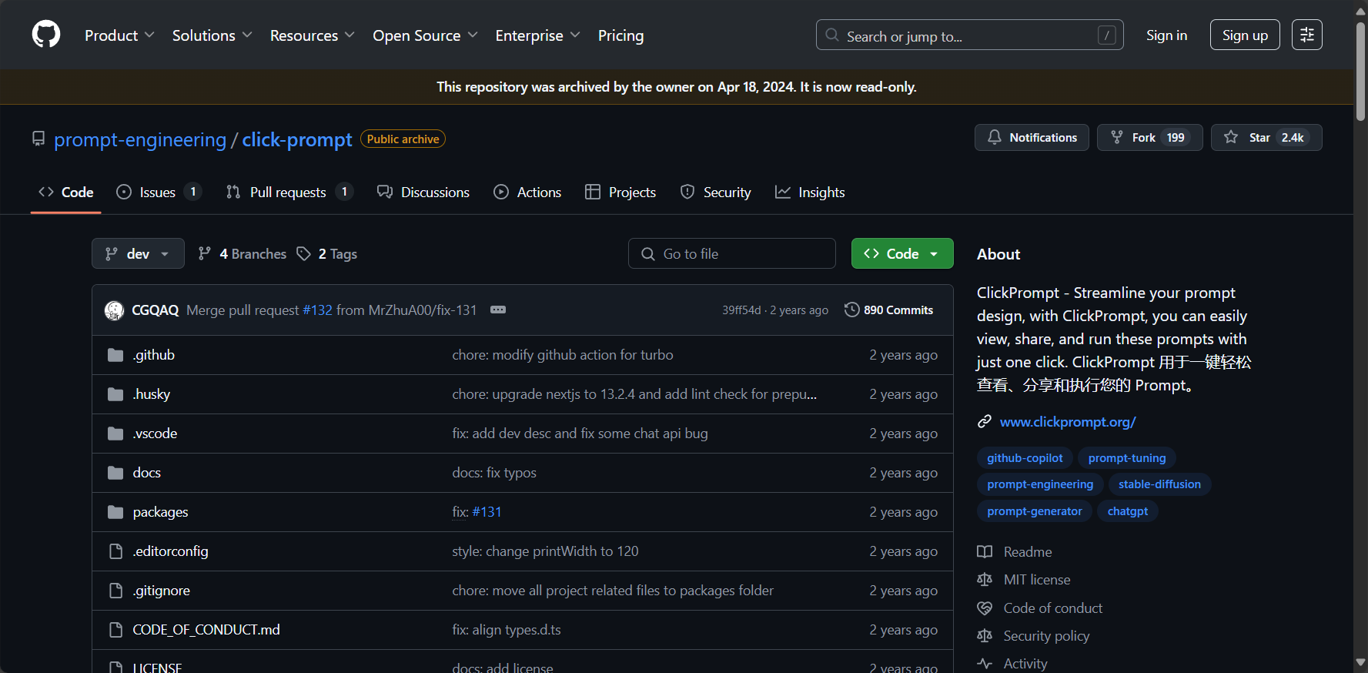Open 'docs: fix typos' commit message

(x=494, y=473)
